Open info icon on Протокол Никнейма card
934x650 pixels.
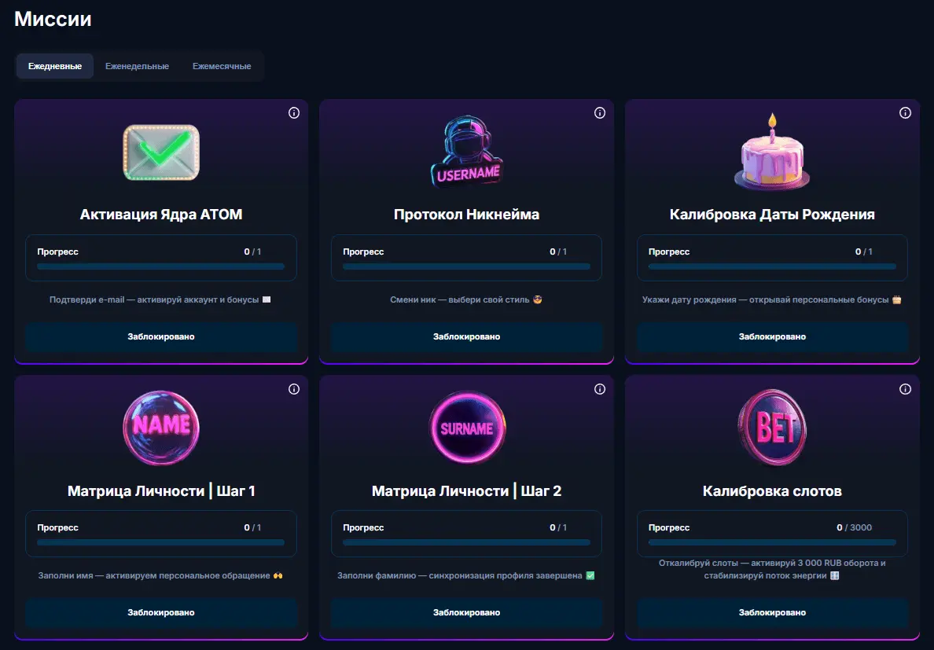point(600,113)
